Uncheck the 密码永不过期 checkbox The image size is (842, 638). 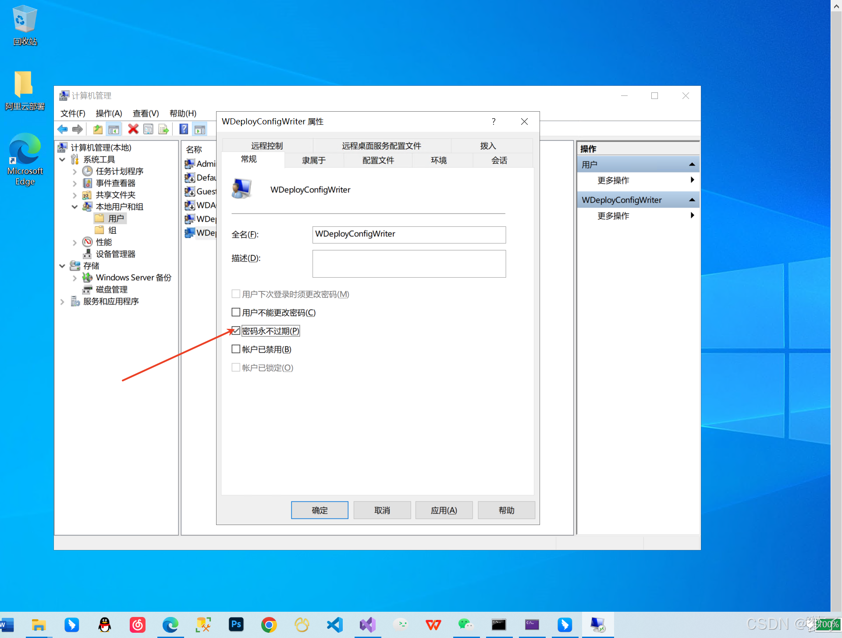point(236,331)
